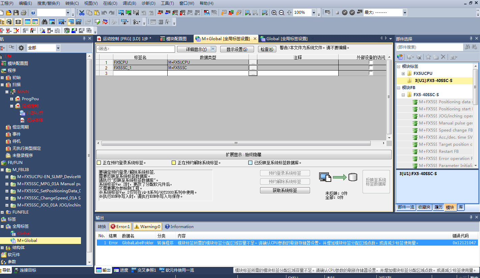Click the 检查(K) button
This screenshot has width=480, height=278.
coord(267,49)
